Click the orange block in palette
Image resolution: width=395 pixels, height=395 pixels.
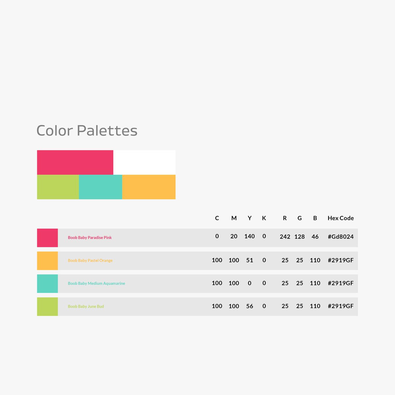coord(149,187)
